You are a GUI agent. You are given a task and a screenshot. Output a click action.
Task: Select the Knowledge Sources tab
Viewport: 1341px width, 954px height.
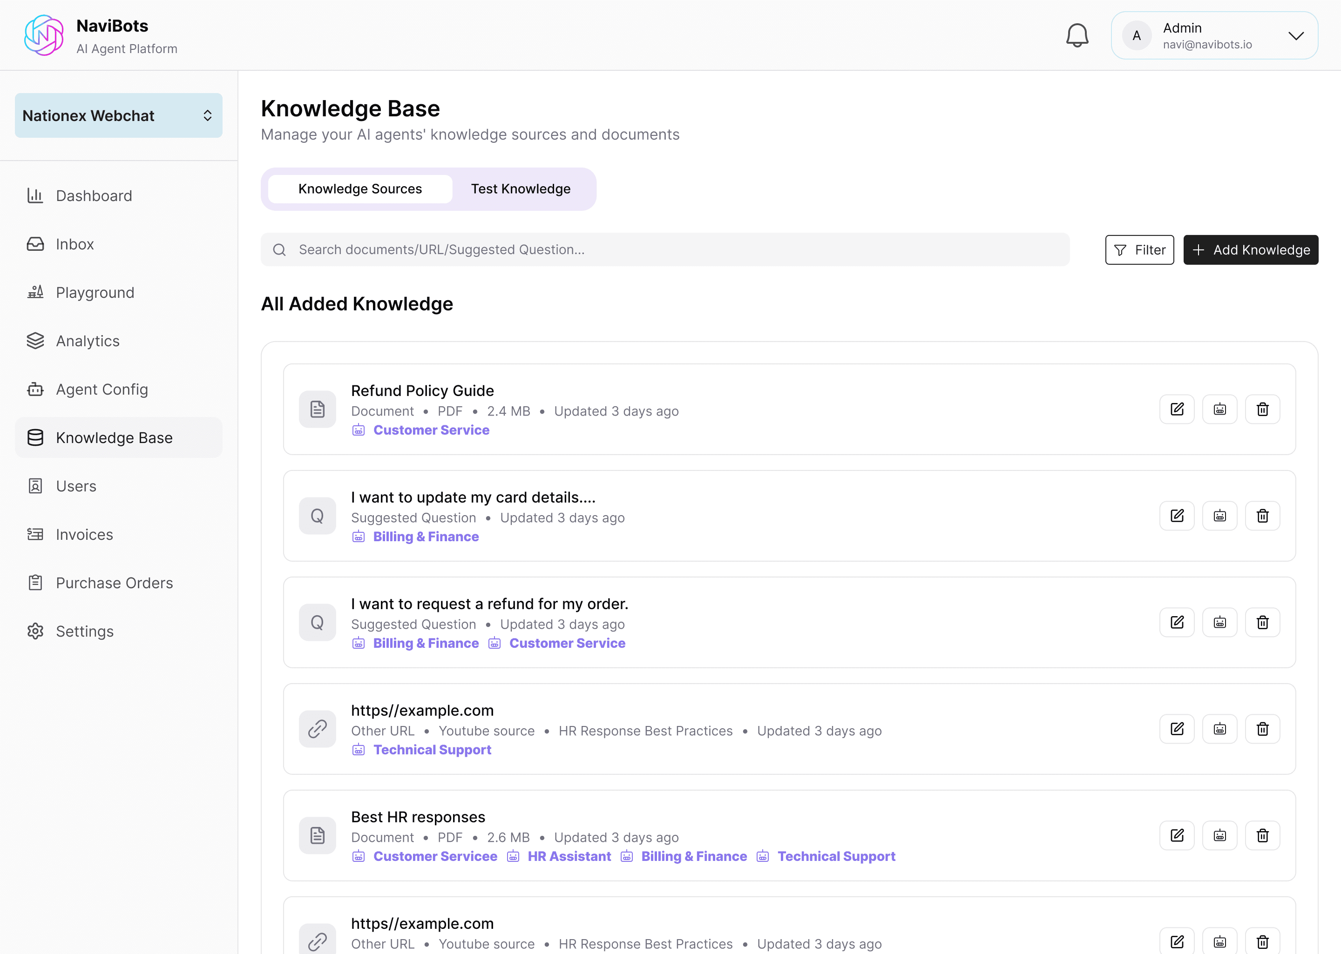tap(359, 189)
